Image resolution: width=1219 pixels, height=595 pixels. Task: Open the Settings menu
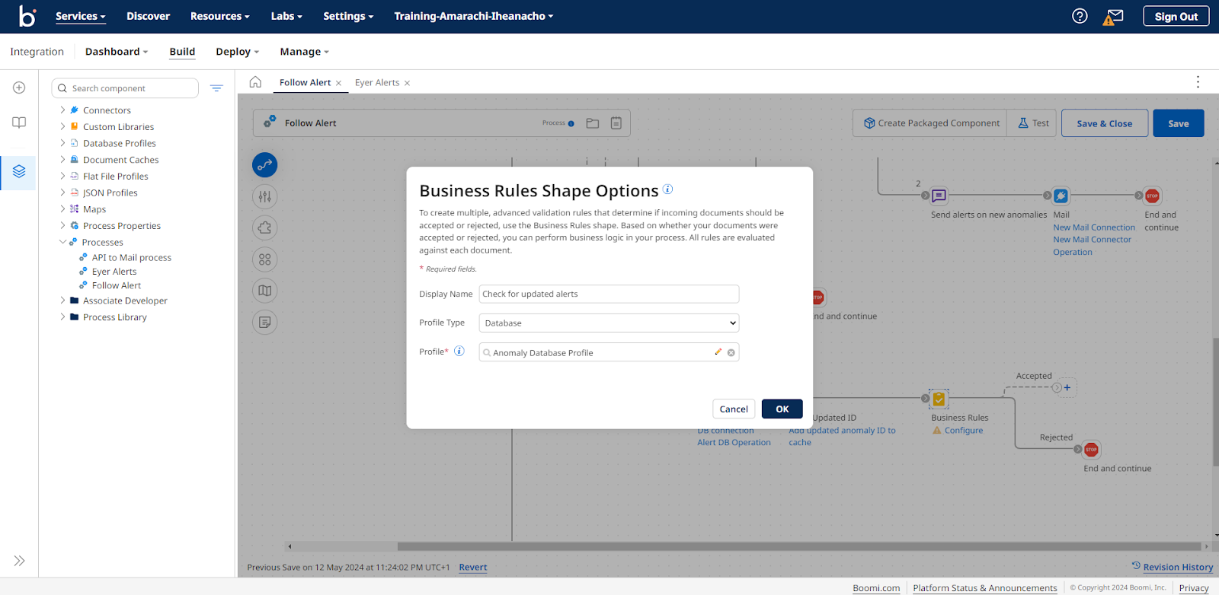pyautogui.click(x=348, y=16)
